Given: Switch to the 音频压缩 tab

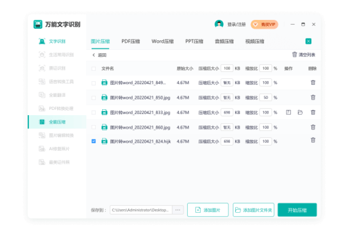Looking at the screenshot, I should pos(224,41).
